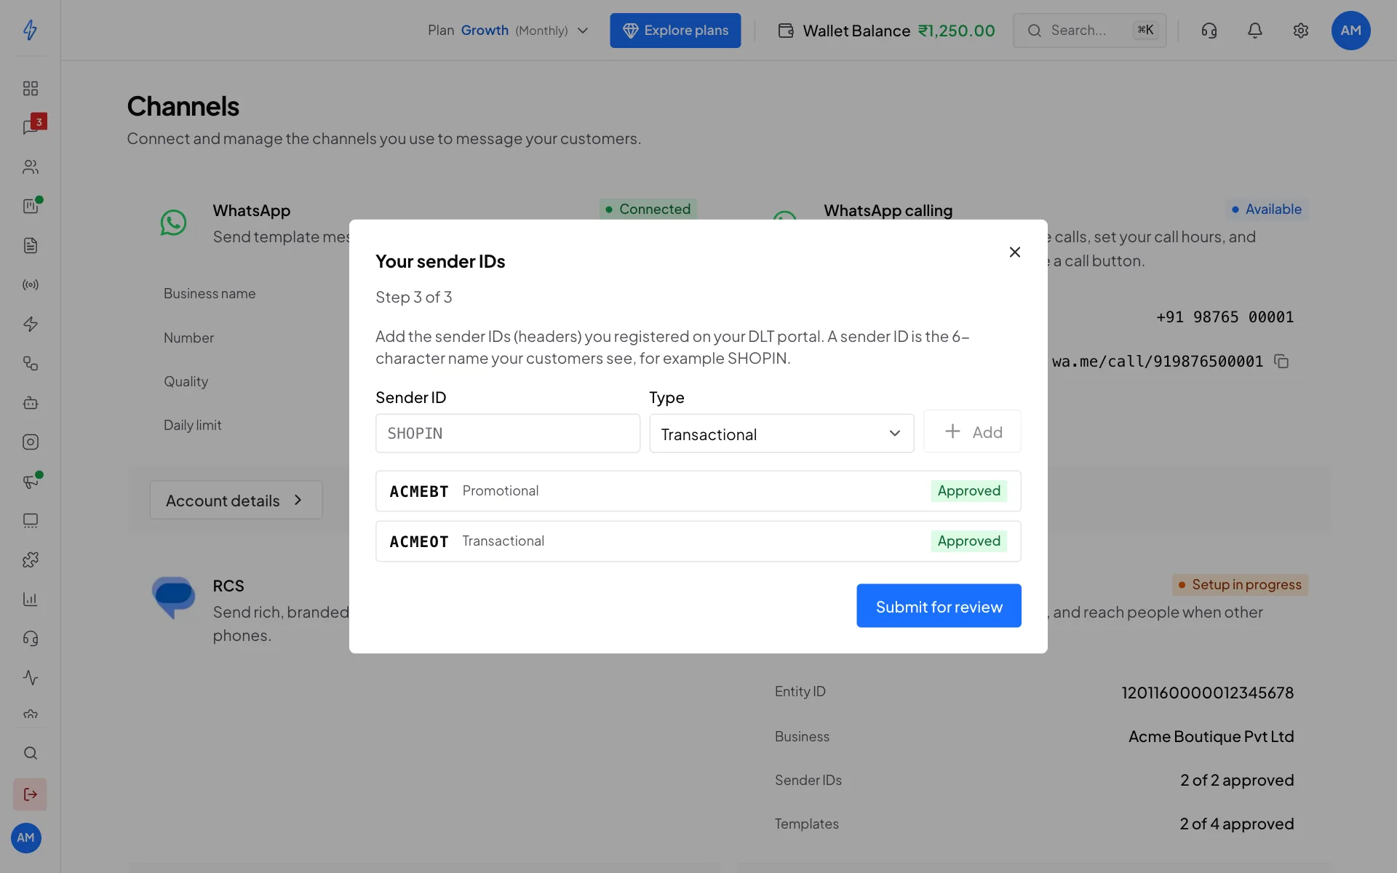Viewport: 1397px width, 873px height.
Task: Copy the wa.me call link
Action: click(1282, 362)
